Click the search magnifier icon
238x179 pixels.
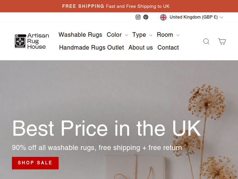point(206,41)
